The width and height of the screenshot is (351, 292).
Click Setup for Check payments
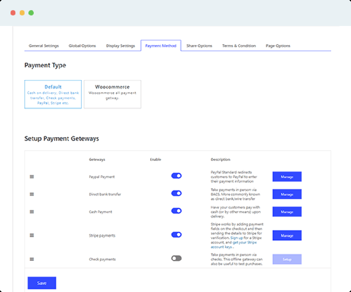287,259
